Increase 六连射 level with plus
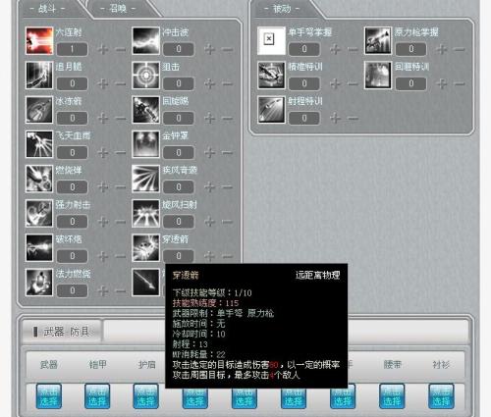491x417 pixels. [x=103, y=49]
